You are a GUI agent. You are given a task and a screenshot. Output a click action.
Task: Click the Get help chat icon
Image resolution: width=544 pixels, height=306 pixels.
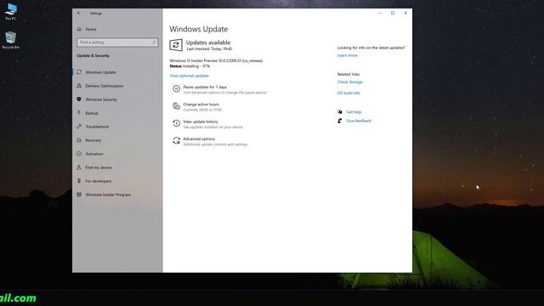tap(340, 111)
